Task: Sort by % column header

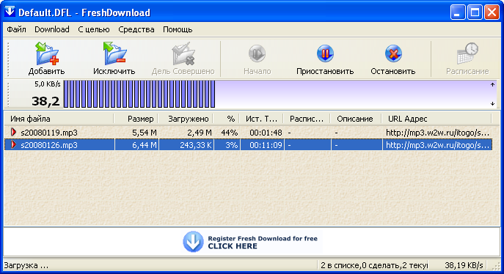Action: click(227, 119)
